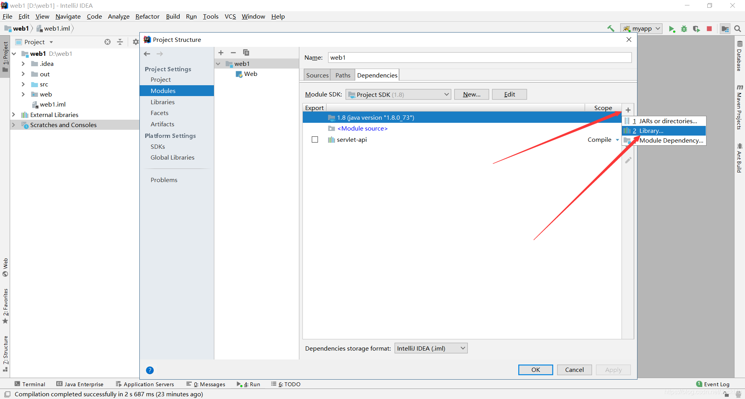The width and height of the screenshot is (745, 399).
Task: Open the Ant Build tool window
Action: pyautogui.click(x=740, y=158)
